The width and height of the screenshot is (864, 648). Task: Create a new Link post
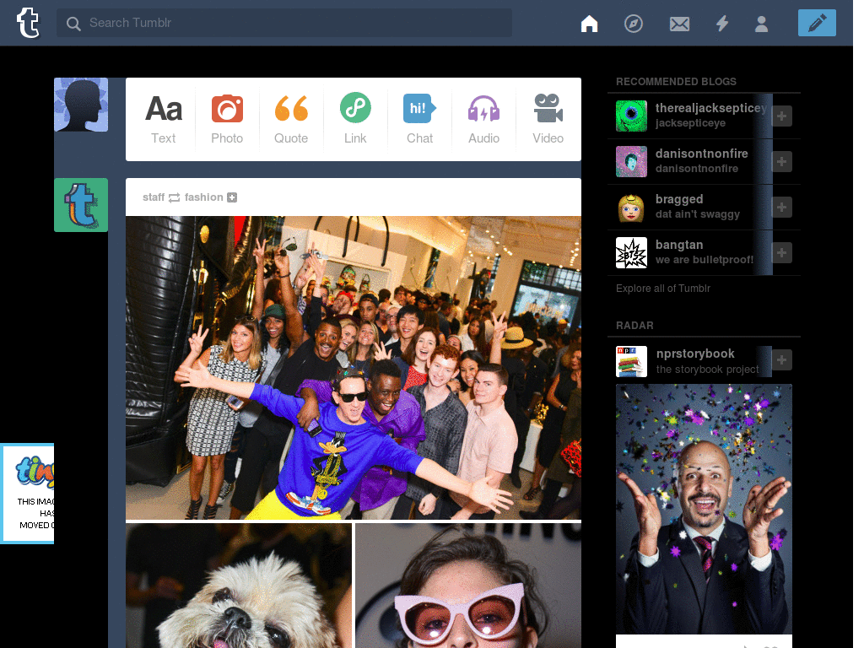[355, 120]
